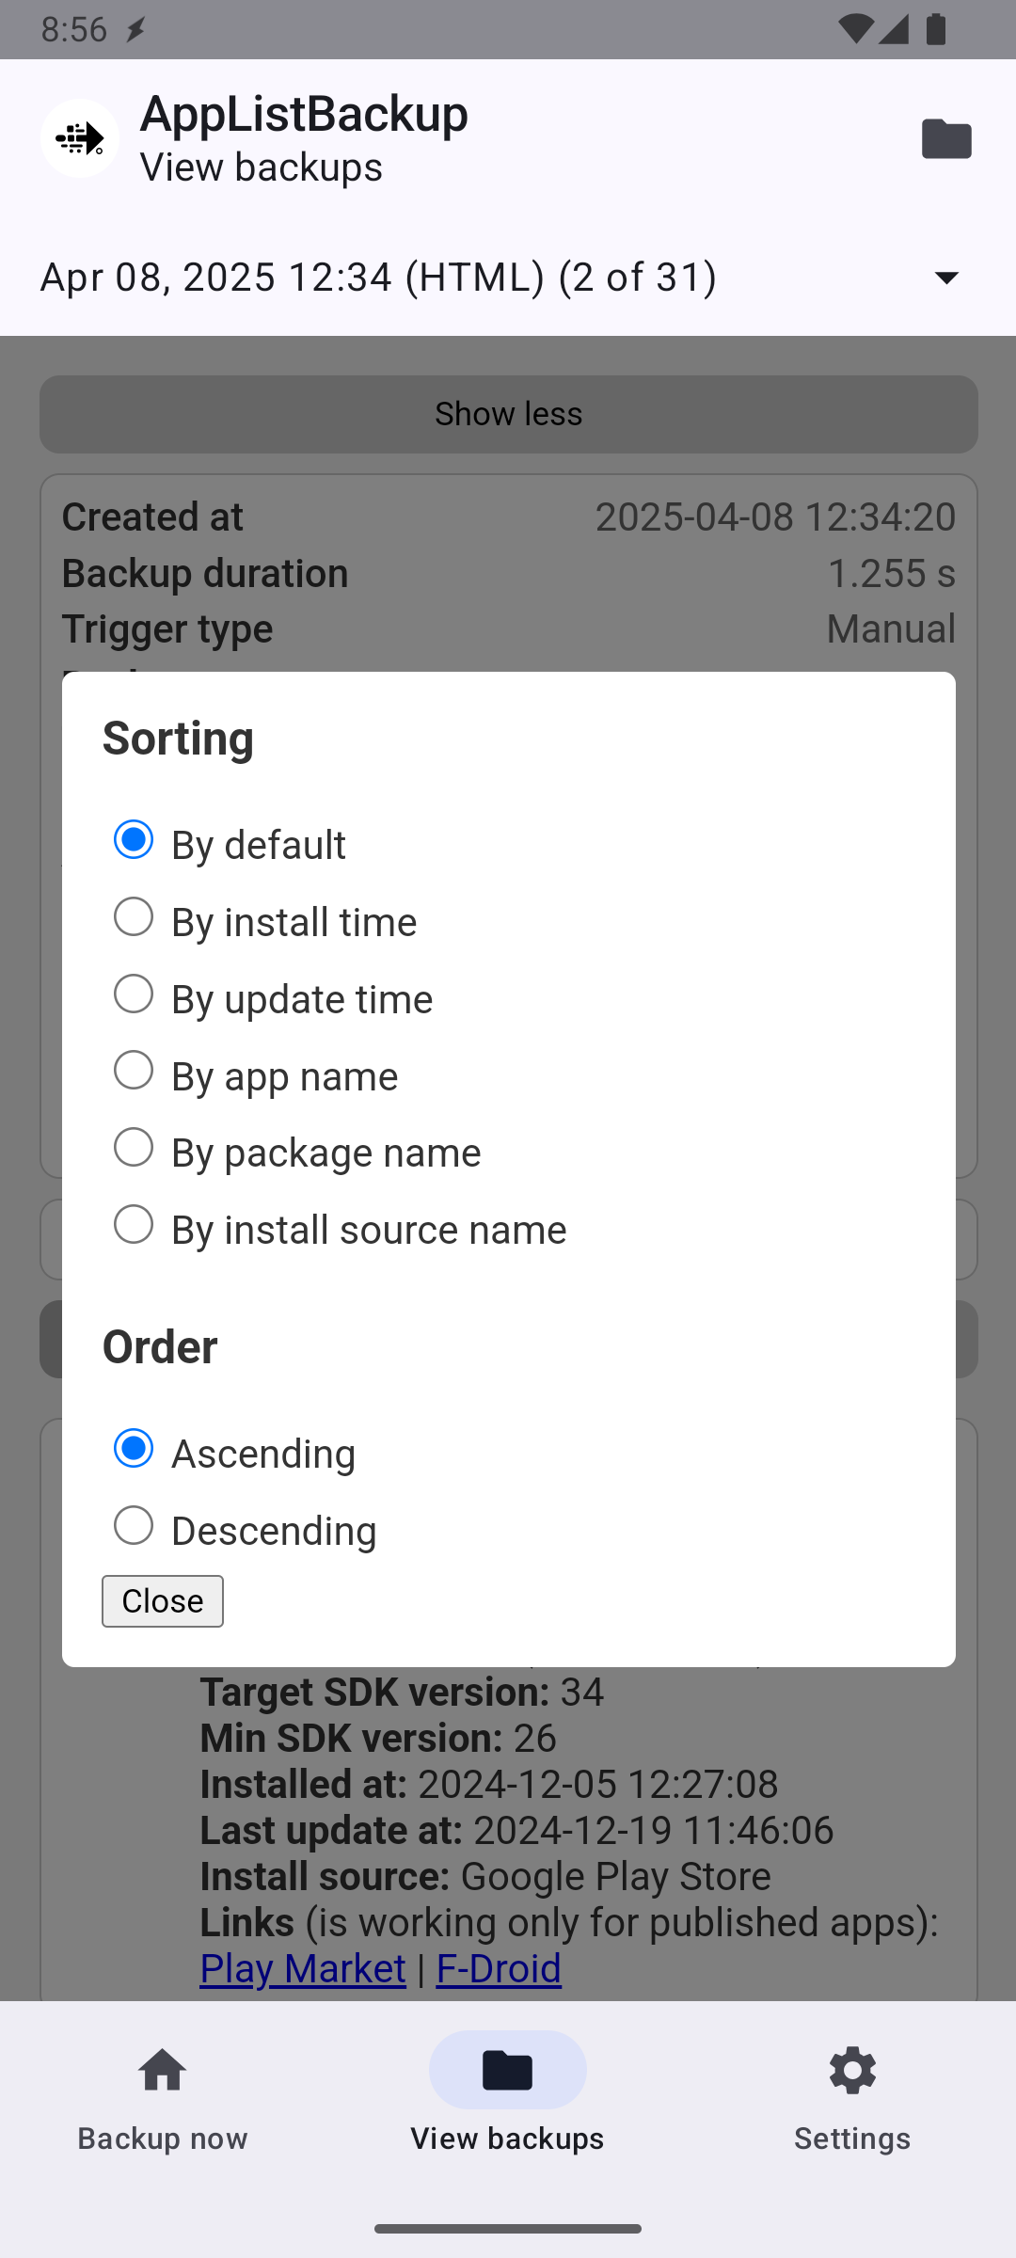Select Ascending order radio button
1016x2258 pixels.
pyautogui.click(x=134, y=1449)
